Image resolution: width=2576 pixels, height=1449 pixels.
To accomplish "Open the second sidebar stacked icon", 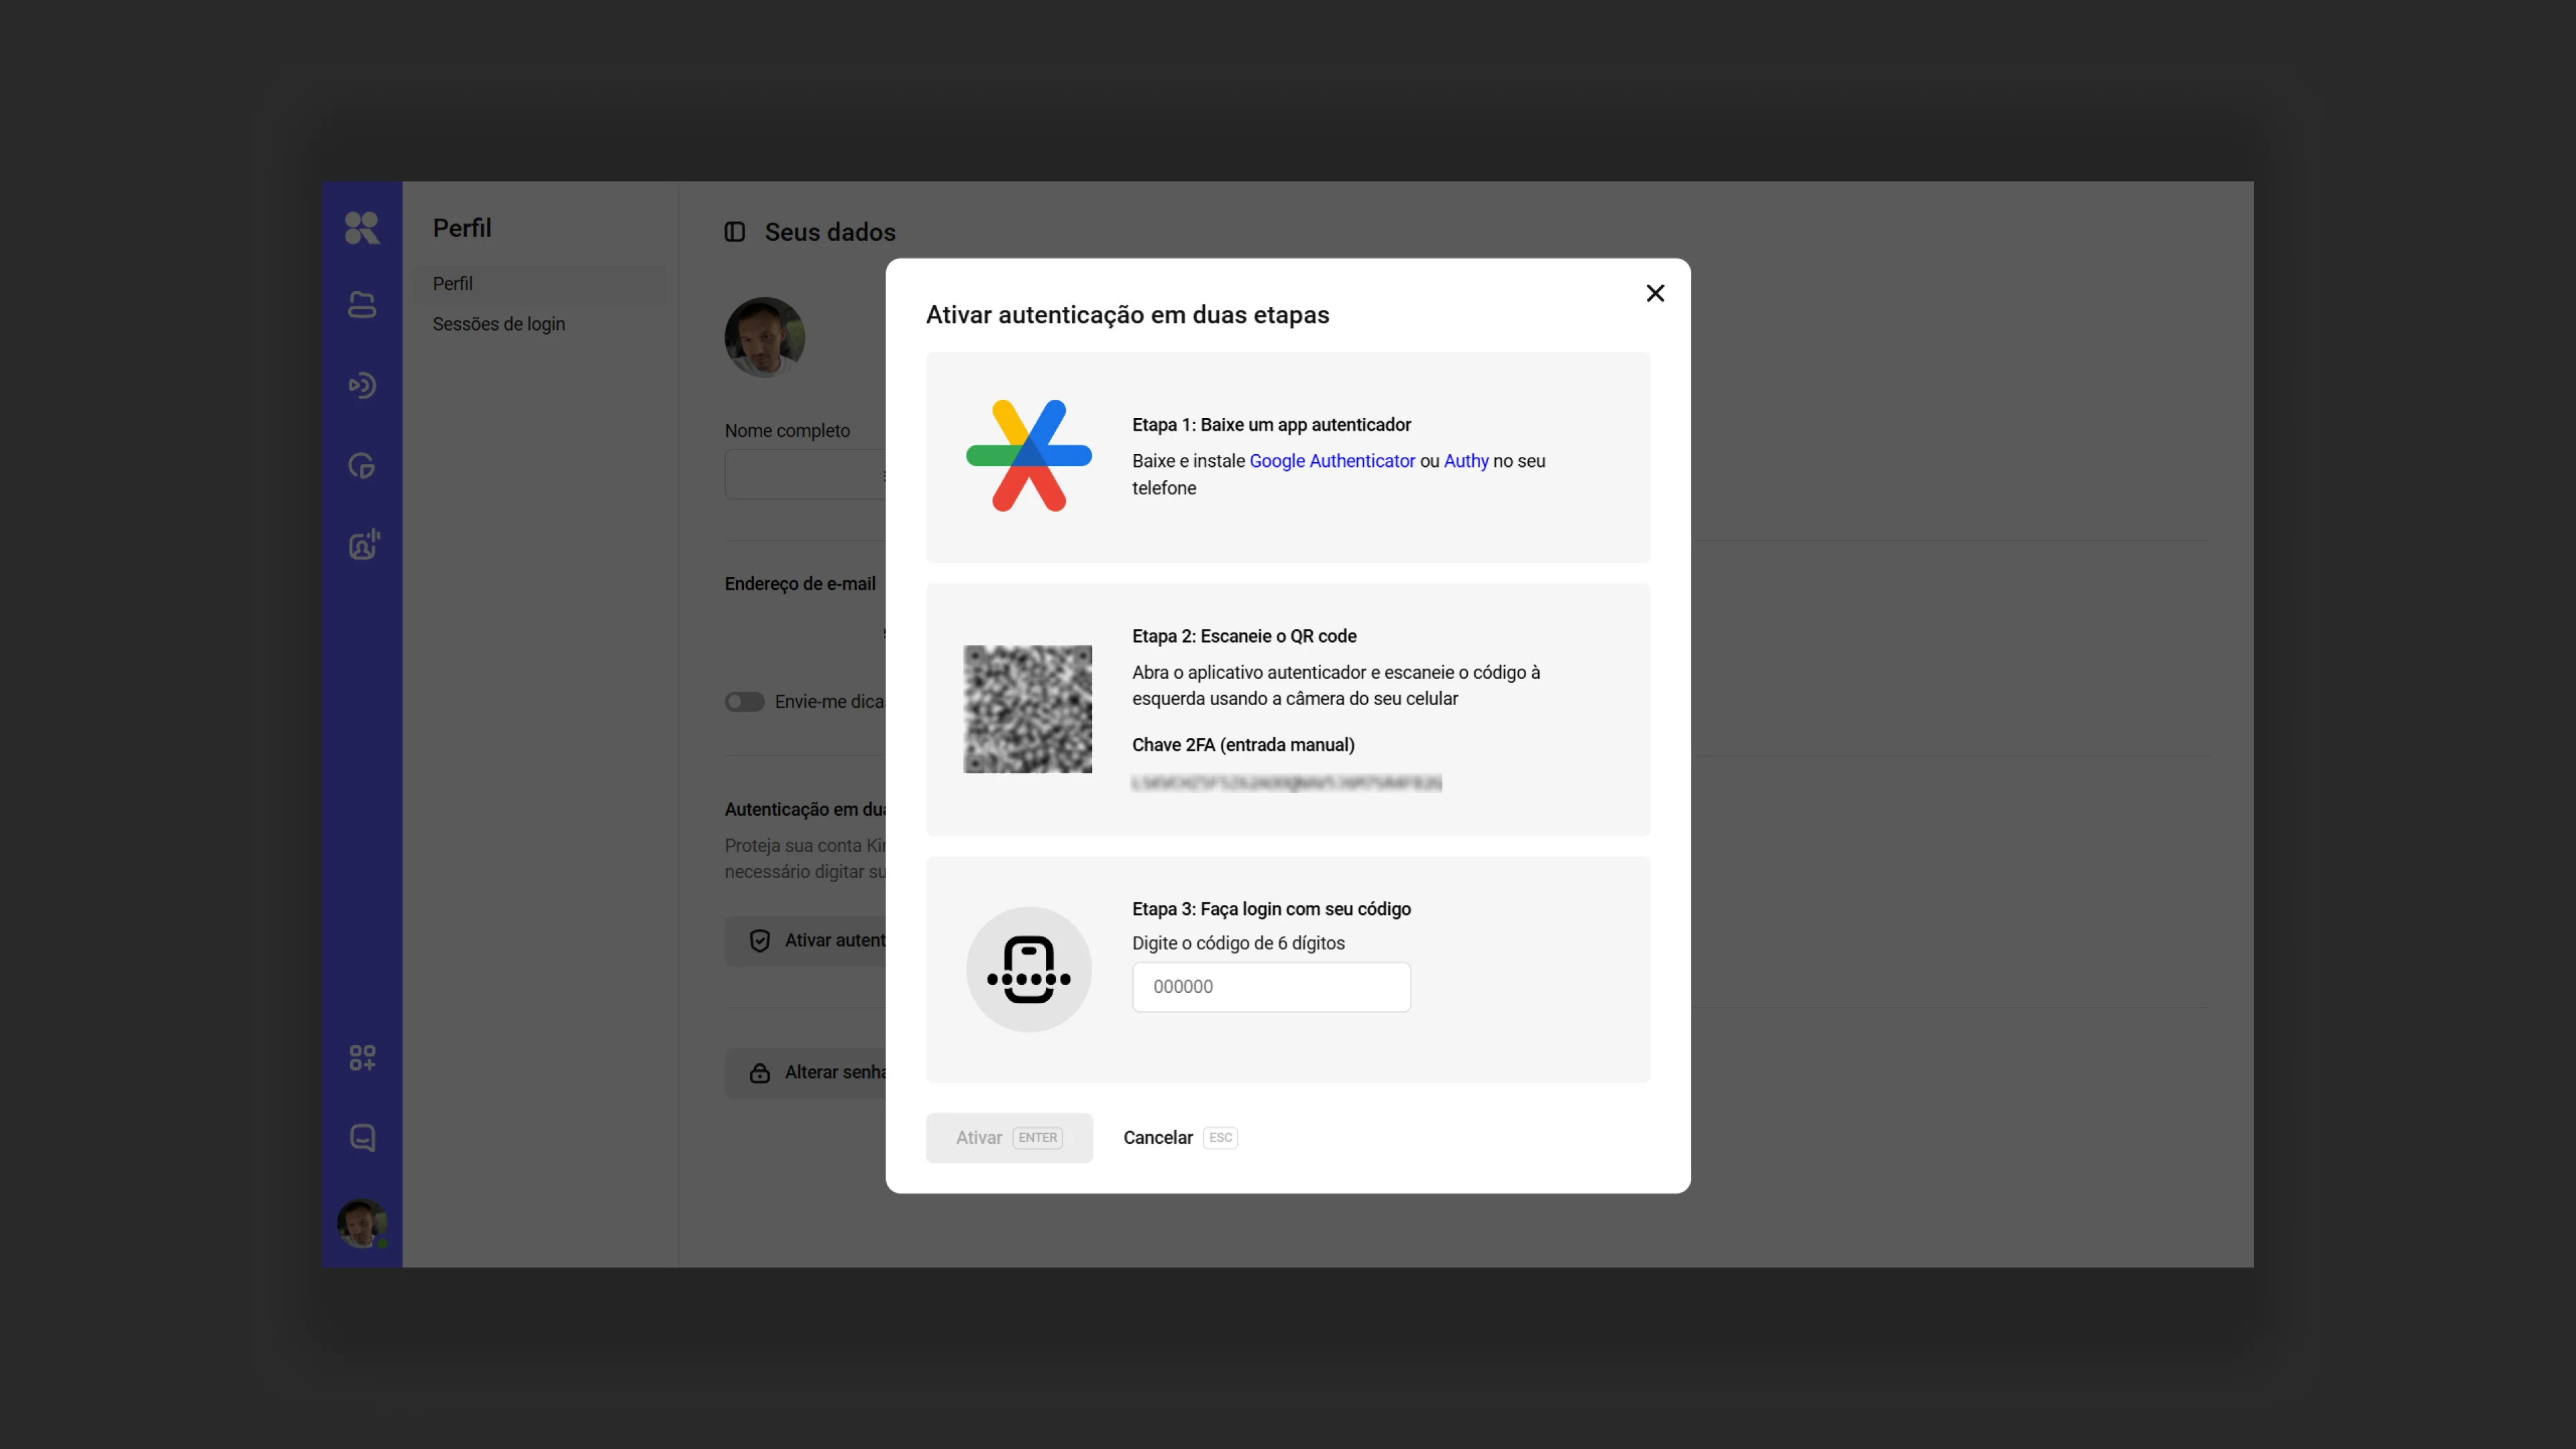I will click(x=362, y=305).
